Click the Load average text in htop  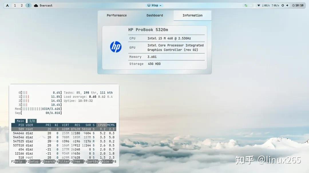[x=88, y=97]
